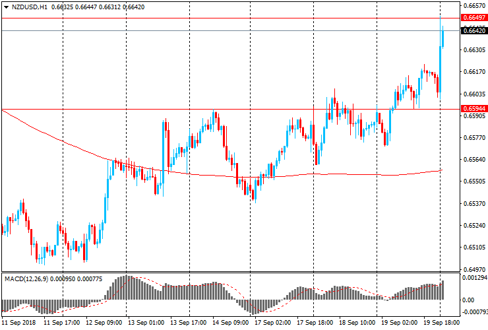
Task: Click the 0.66035 price axis value
Action: click(x=474, y=94)
